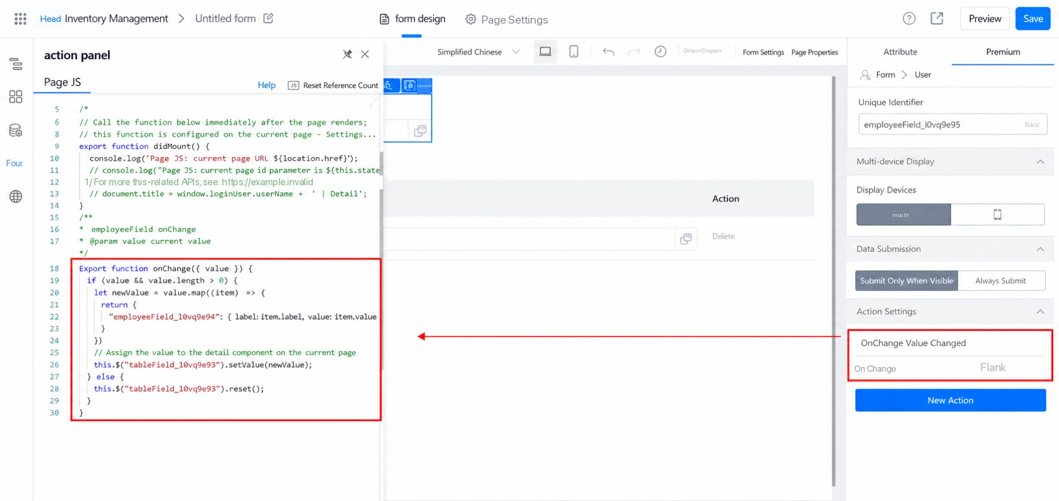The height and width of the screenshot is (501, 1059).
Task: Open the app grid launcher icon
Action: point(20,19)
